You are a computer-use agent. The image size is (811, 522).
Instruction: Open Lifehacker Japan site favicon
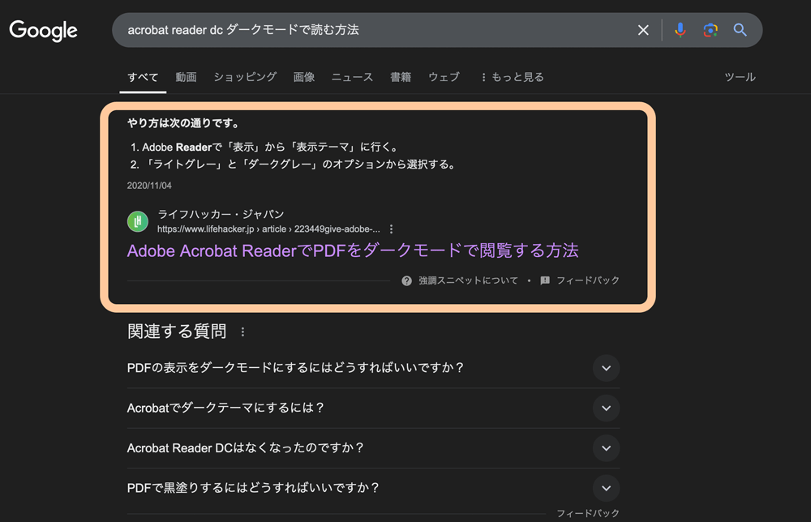pos(138,222)
